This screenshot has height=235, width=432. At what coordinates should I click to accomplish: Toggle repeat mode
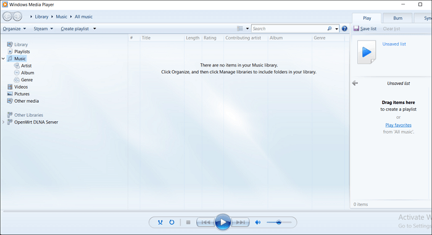pos(172,222)
